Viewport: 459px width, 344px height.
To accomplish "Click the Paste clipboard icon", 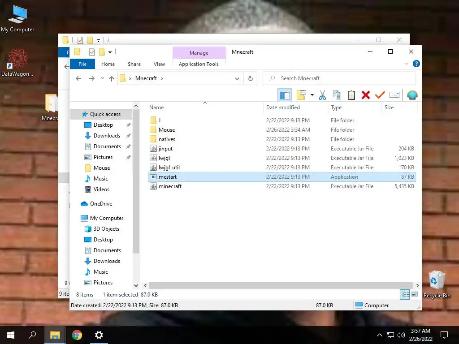I will point(351,95).
